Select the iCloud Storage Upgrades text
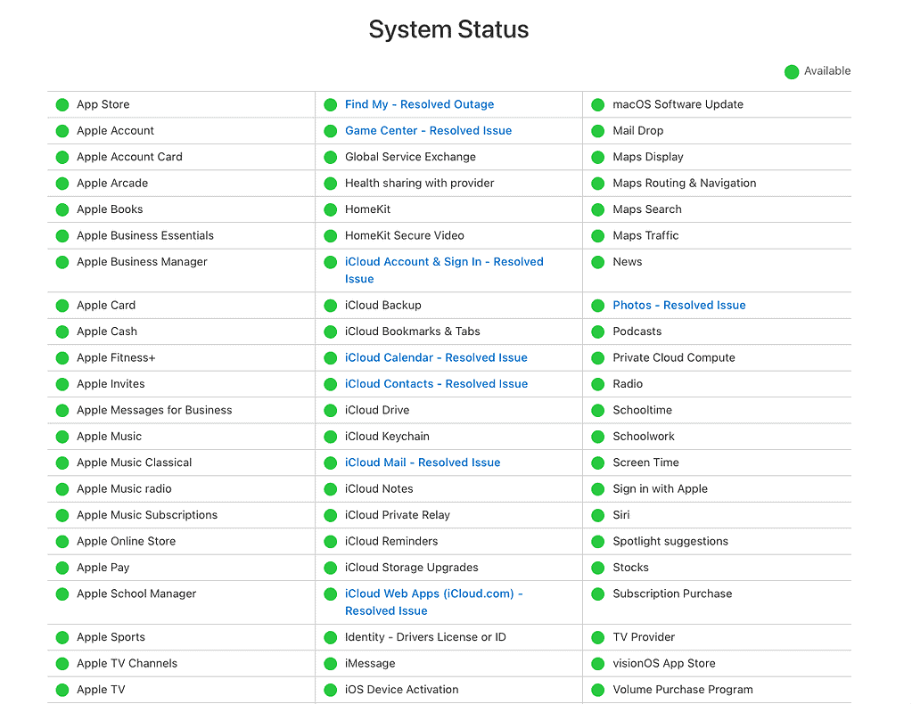 pos(411,567)
